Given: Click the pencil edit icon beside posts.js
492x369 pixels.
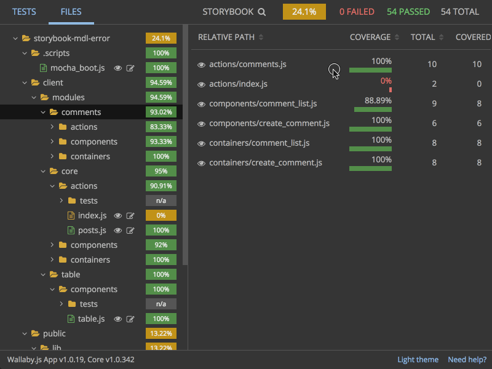Looking at the screenshot, I should click(x=129, y=230).
